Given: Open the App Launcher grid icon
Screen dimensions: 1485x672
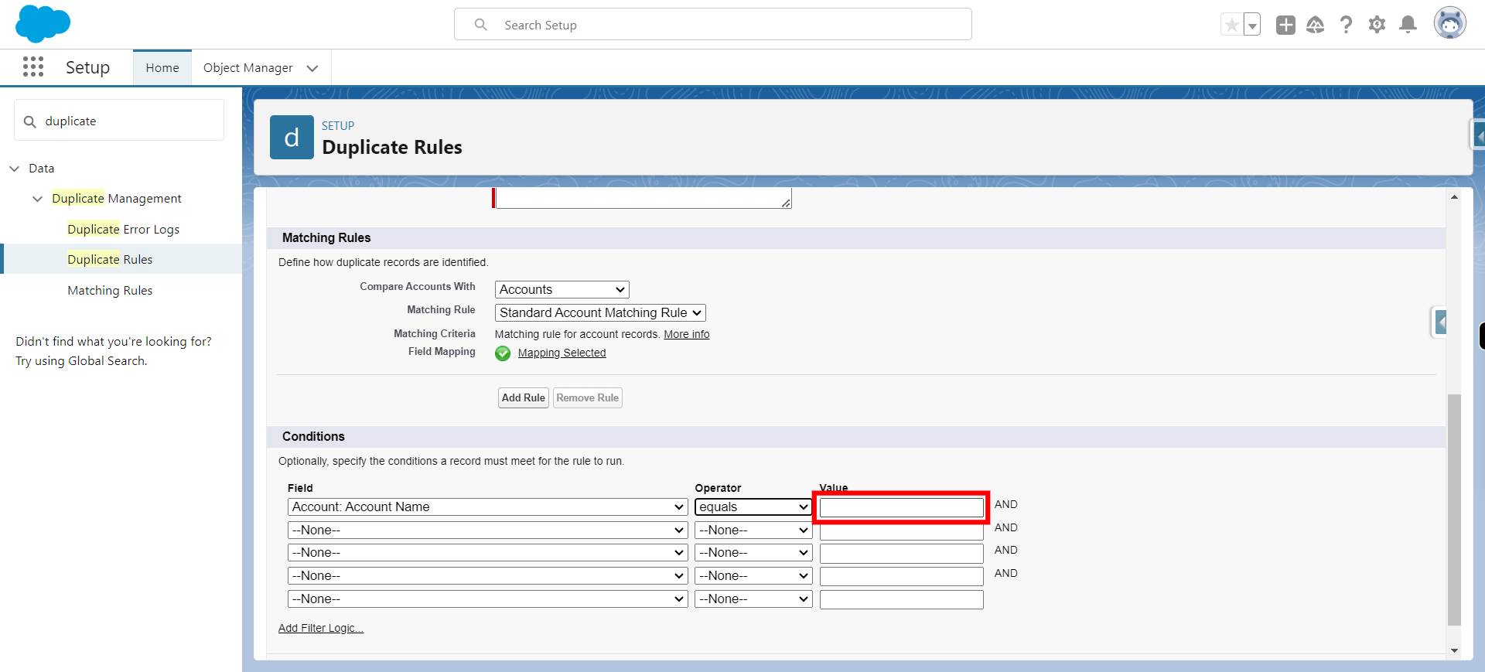Looking at the screenshot, I should 33,67.
